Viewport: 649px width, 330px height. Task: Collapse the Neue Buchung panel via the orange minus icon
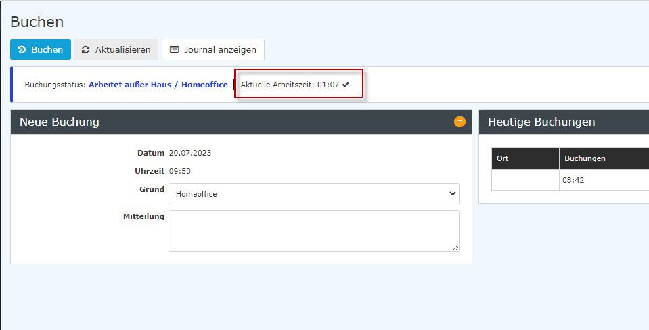click(460, 122)
